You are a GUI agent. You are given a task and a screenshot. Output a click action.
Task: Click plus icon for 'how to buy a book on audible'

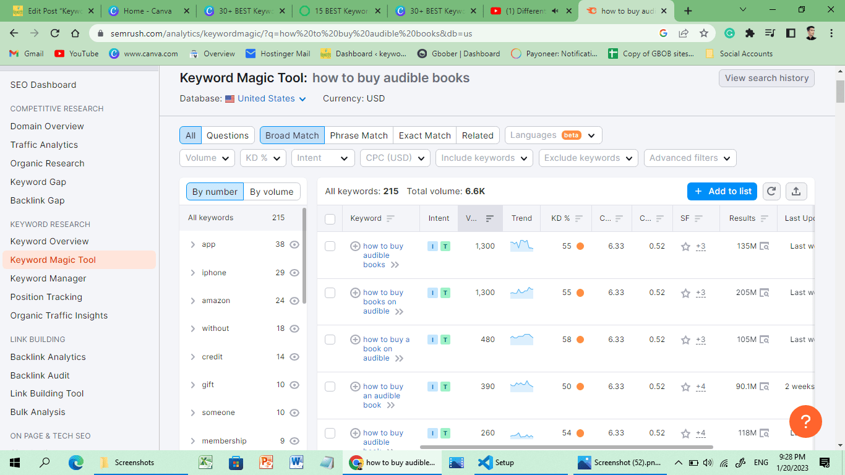pos(355,340)
